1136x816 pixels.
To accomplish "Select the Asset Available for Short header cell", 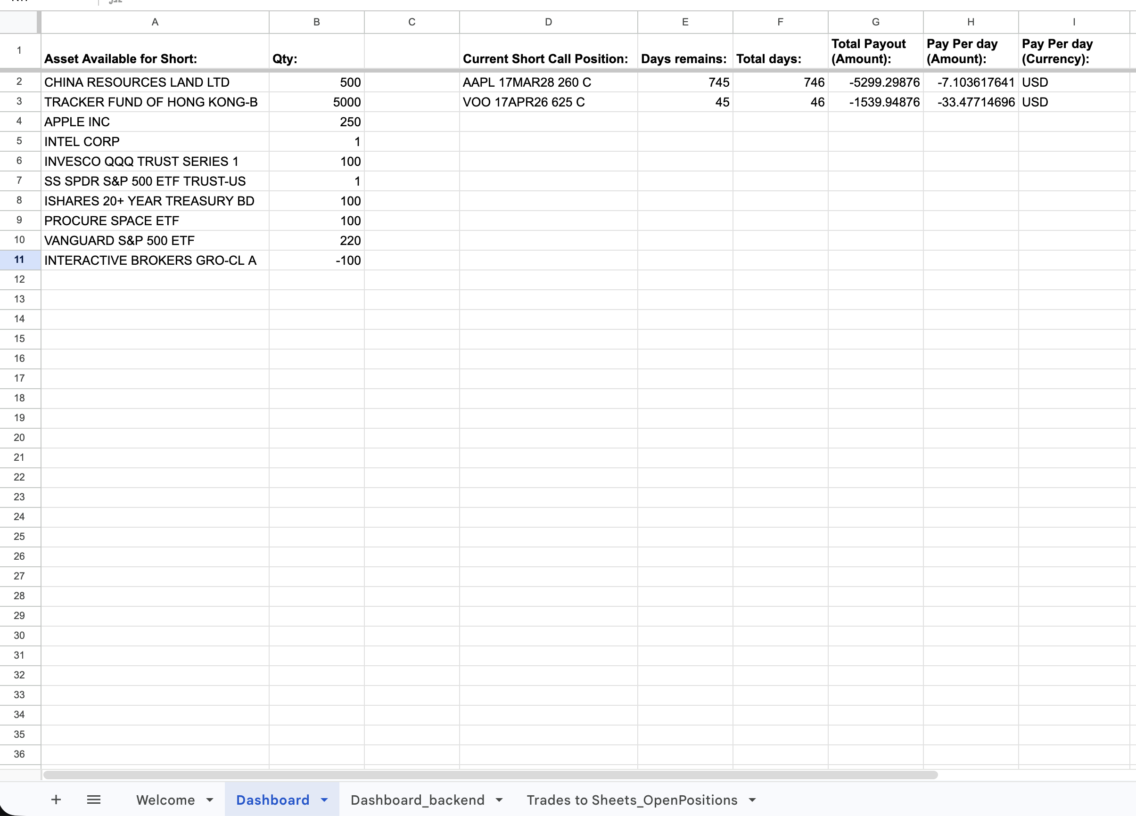I will pyautogui.click(x=154, y=50).
